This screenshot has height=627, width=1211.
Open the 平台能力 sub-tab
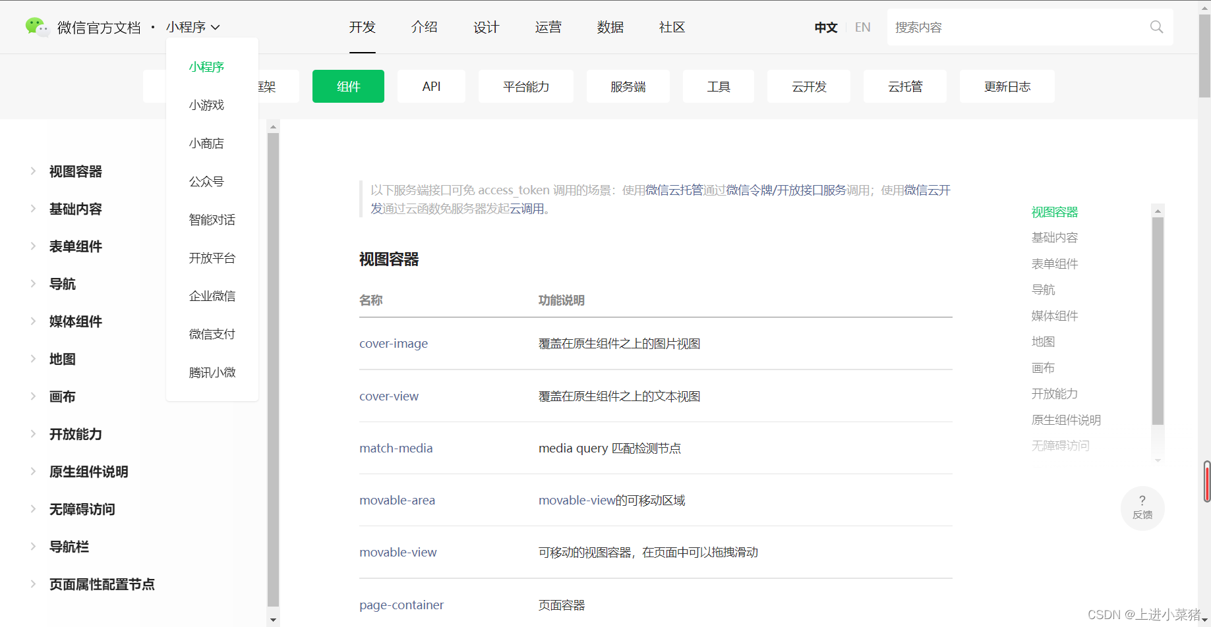526,86
